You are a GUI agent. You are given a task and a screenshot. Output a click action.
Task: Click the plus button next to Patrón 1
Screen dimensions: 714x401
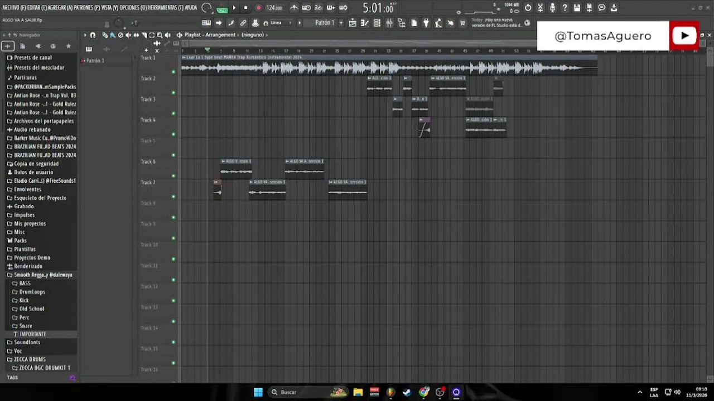(341, 23)
